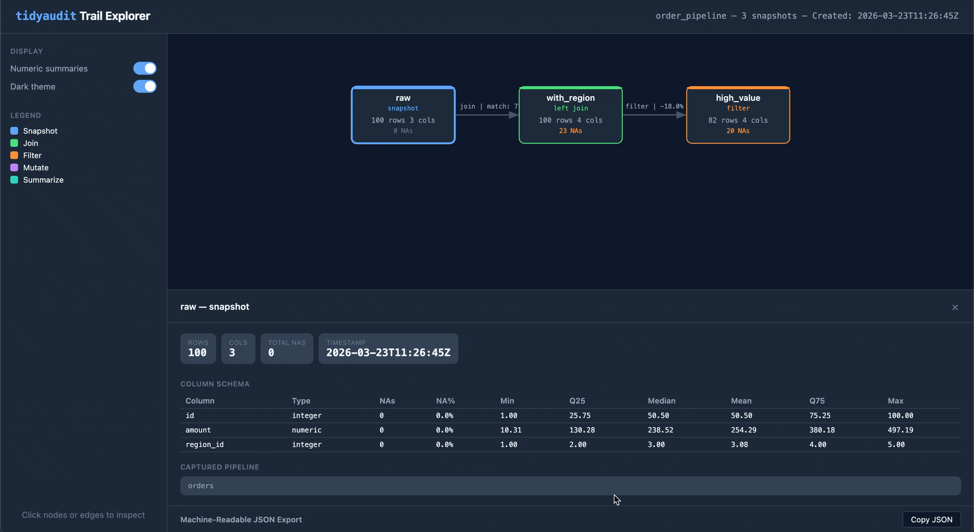Image resolution: width=974 pixels, height=532 pixels.
Task: Click the Snapshot legend icon
Action: pyautogui.click(x=14, y=130)
